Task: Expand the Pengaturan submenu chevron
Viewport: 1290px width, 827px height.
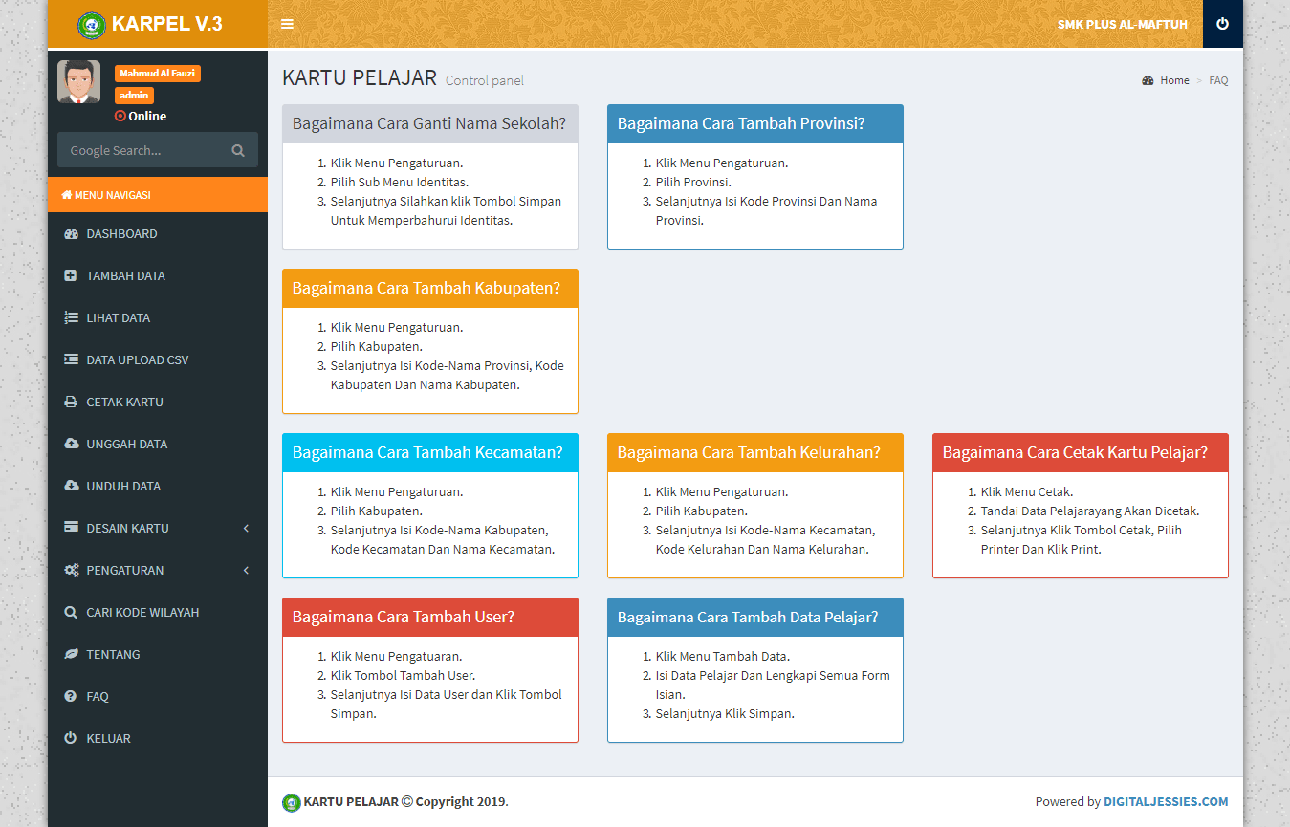Action: [246, 571]
